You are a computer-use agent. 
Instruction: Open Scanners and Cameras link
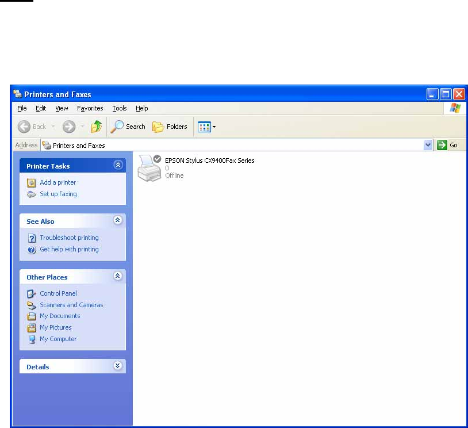click(x=71, y=305)
